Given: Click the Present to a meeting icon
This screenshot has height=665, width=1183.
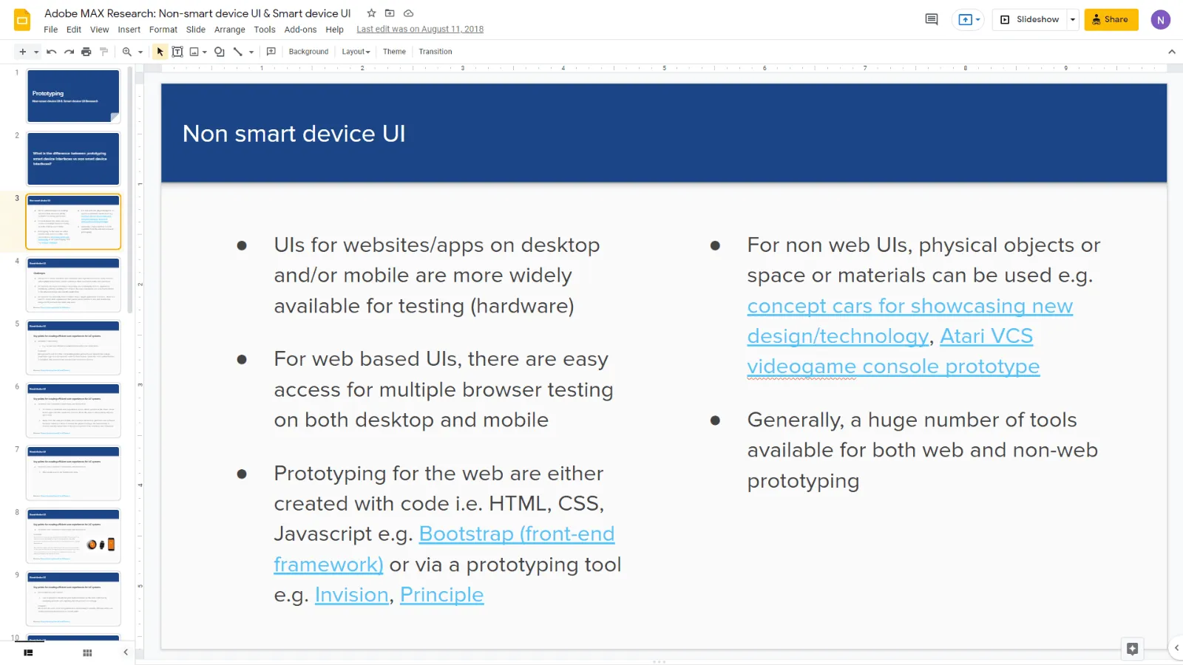Looking at the screenshot, I should pyautogui.click(x=969, y=19).
